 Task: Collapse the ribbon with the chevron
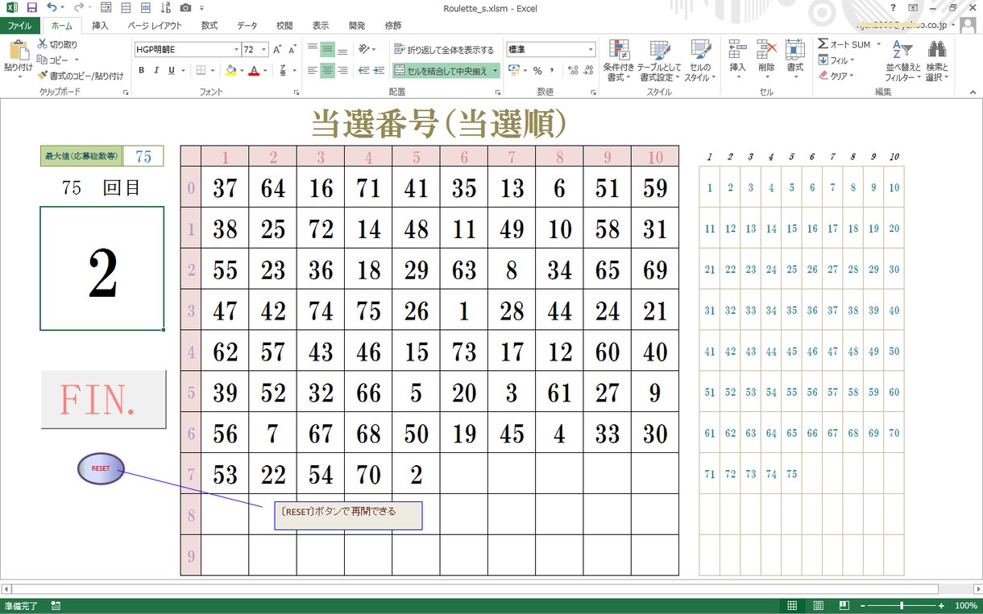click(x=973, y=92)
